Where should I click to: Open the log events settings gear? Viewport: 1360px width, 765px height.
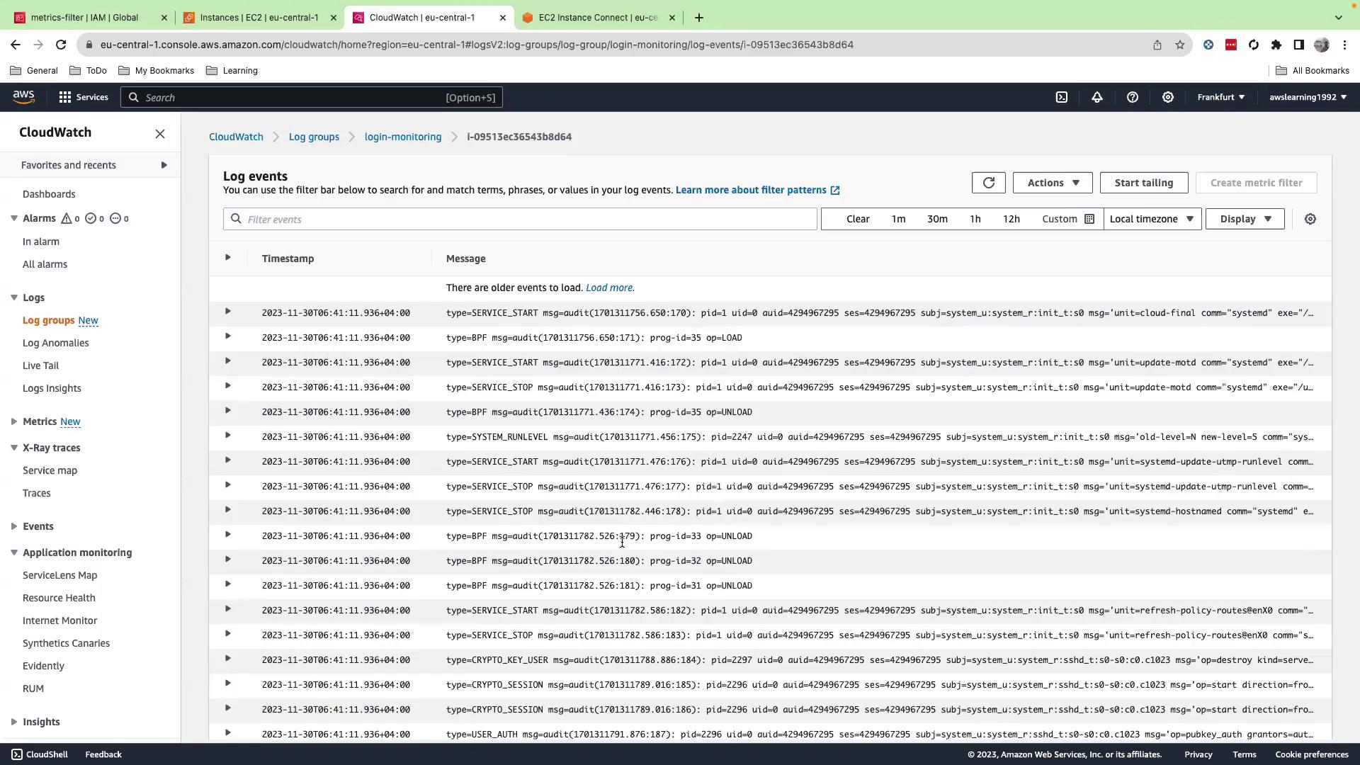click(x=1310, y=220)
